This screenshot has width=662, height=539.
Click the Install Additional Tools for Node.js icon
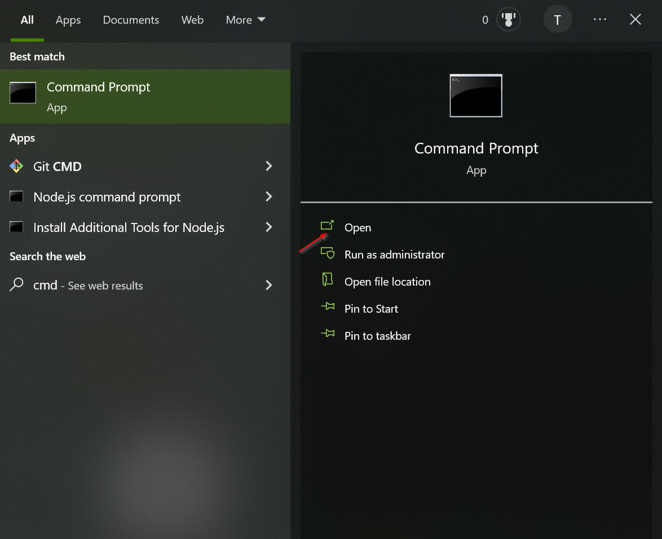16,227
